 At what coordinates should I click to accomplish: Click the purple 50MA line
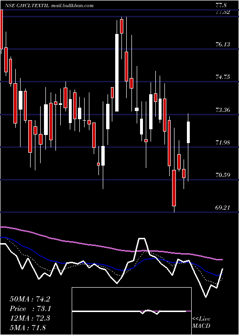[x=111, y=248]
